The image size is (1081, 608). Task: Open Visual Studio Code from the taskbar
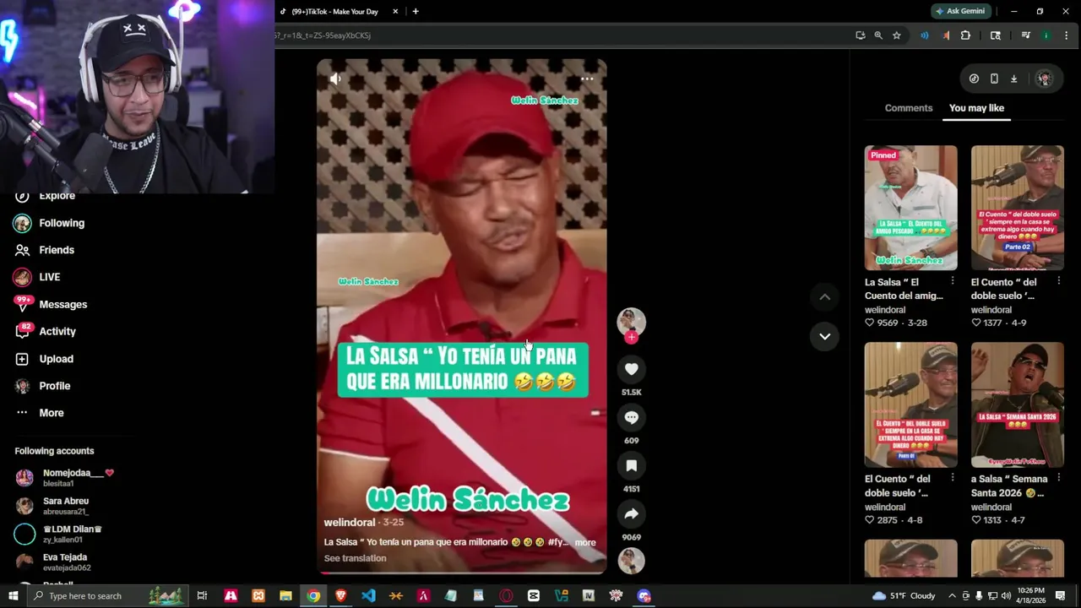click(368, 596)
